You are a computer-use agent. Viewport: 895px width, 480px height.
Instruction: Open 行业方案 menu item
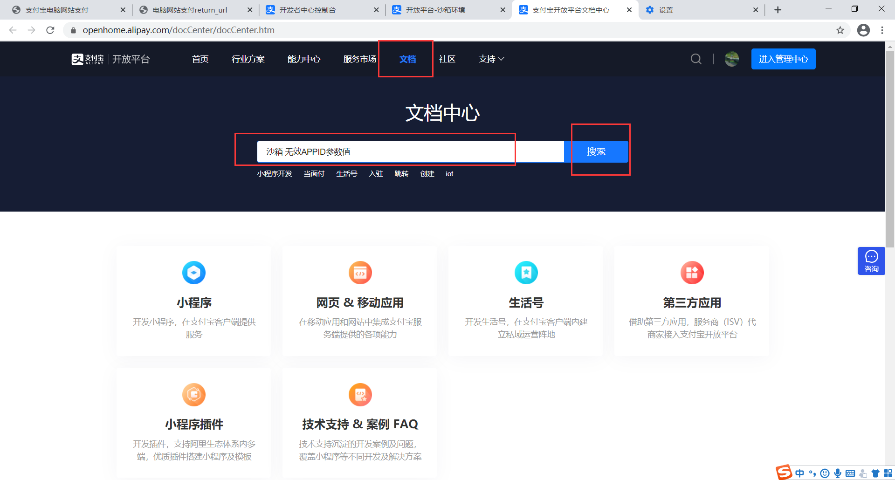pos(248,59)
